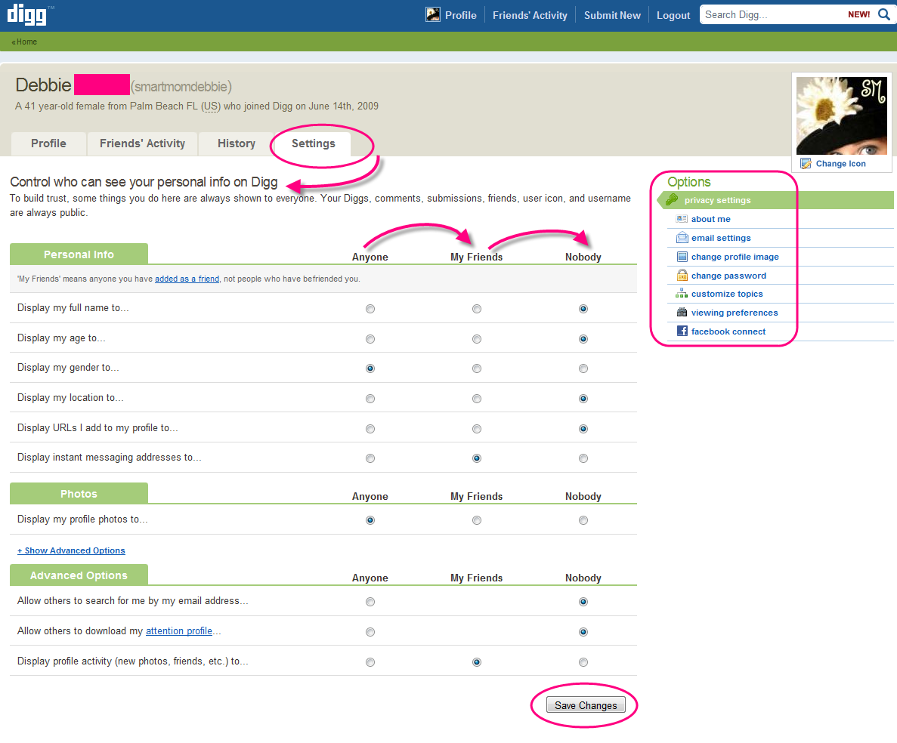Click the customize topics tree icon
This screenshot has height=743, width=897.
pos(682,294)
